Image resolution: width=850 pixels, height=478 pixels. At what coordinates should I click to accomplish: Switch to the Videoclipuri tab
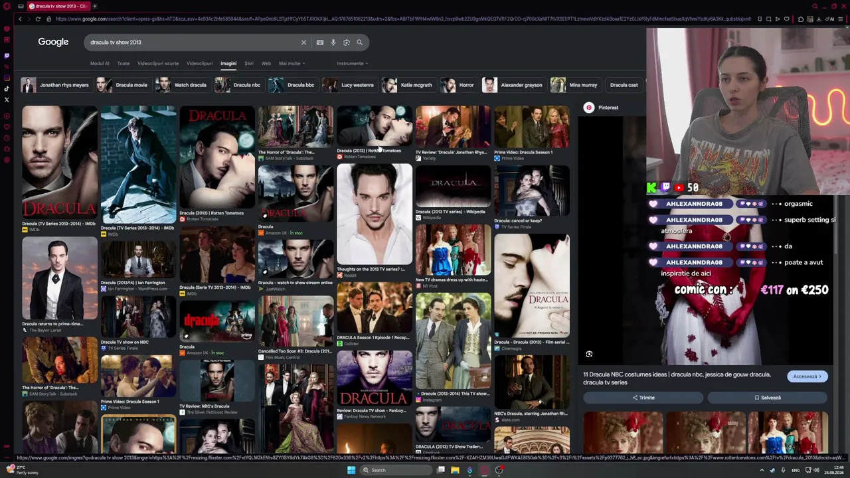199,64
